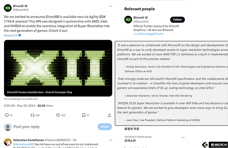The image size is (228, 148).
Task: Click the DeepL translate link under tweet
Action: (11, 35)
